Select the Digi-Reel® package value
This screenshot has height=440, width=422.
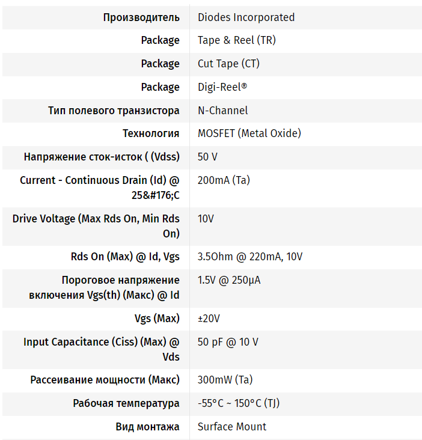pyautogui.click(x=222, y=87)
